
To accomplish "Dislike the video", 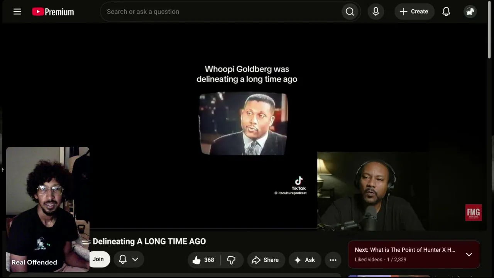I will (232, 260).
